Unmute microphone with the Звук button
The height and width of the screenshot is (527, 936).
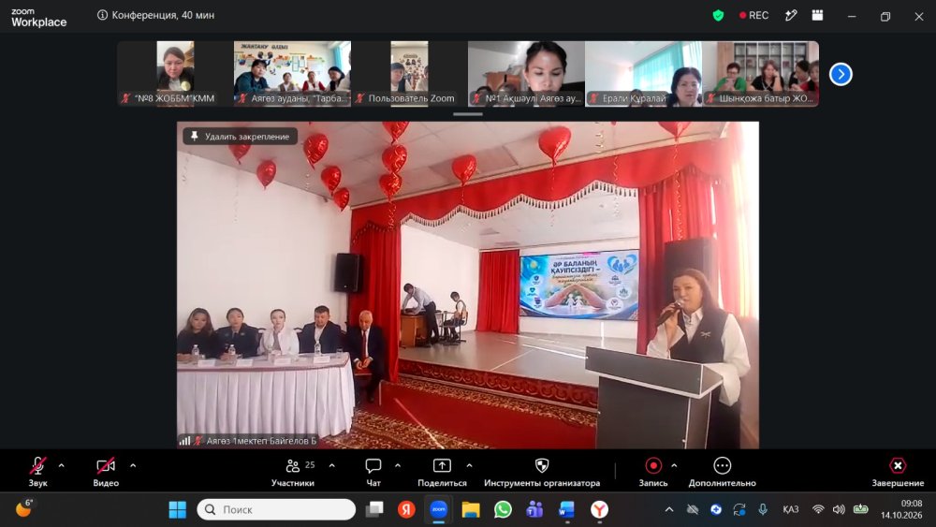coord(37,472)
